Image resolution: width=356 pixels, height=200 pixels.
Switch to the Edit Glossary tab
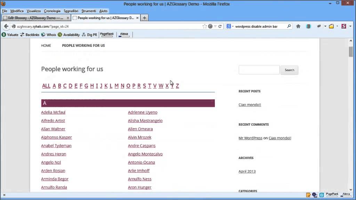[36, 18]
